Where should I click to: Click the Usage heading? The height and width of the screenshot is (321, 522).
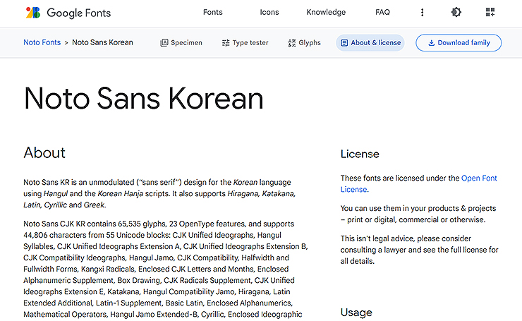[x=356, y=313]
